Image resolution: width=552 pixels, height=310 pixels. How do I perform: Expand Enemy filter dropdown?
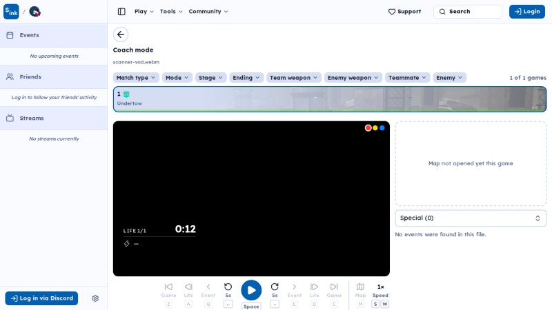point(450,78)
